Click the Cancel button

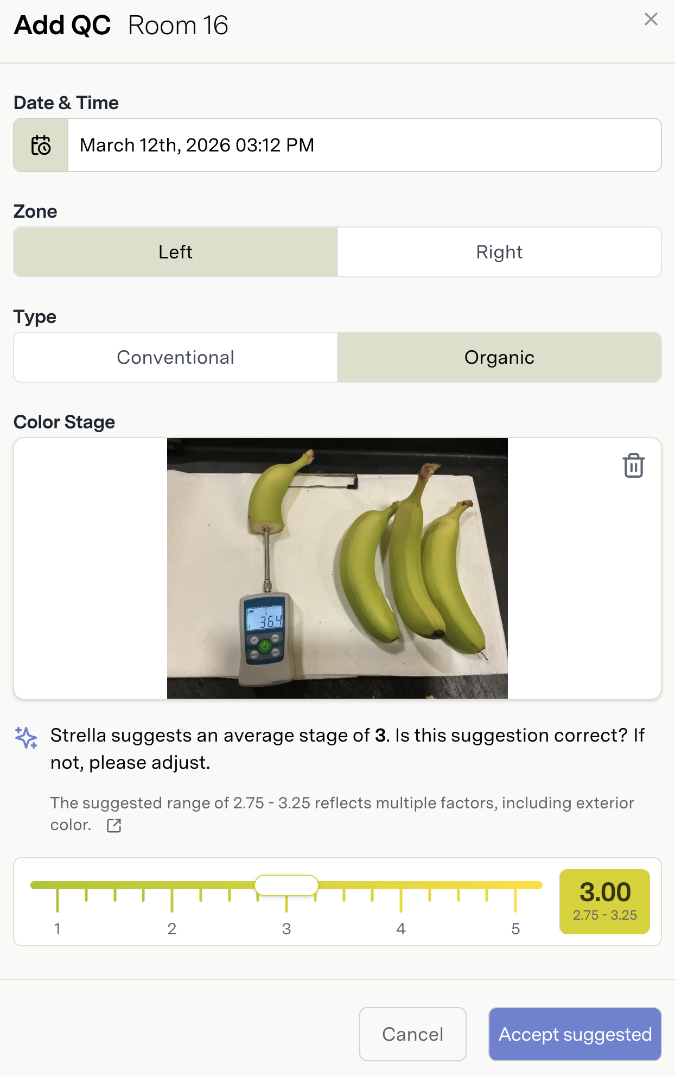(412, 1034)
